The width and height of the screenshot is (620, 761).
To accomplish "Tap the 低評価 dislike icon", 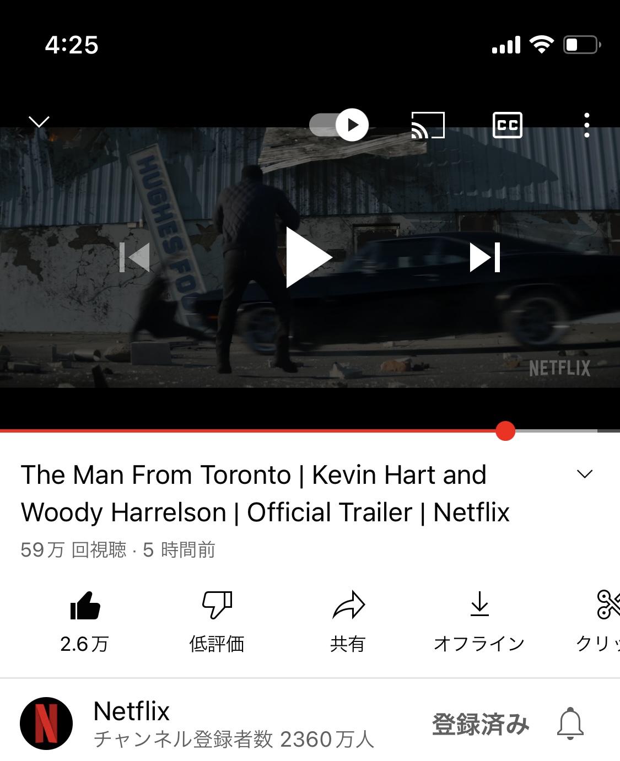I will [x=217, y=606].
